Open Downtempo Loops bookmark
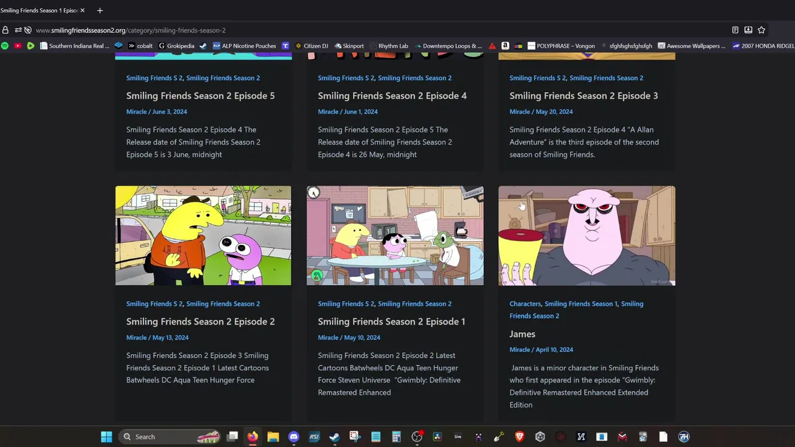 pos(448,46)
